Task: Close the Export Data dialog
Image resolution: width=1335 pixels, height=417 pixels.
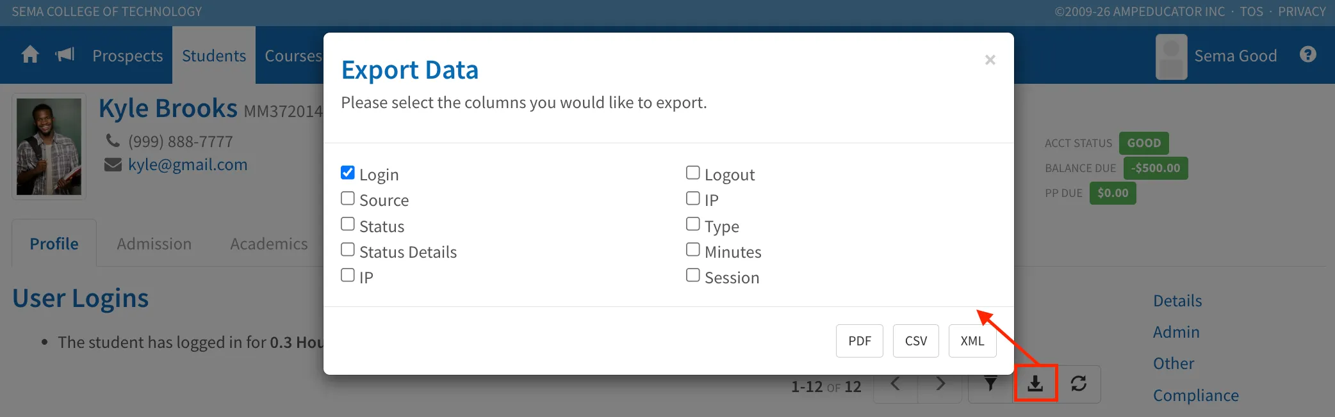Action: coord(990,60)
